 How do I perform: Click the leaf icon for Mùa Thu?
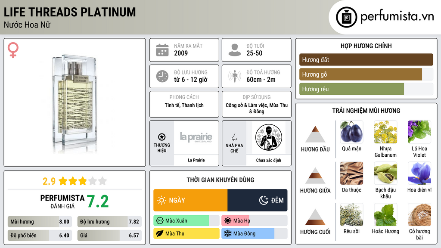(160, 233)
